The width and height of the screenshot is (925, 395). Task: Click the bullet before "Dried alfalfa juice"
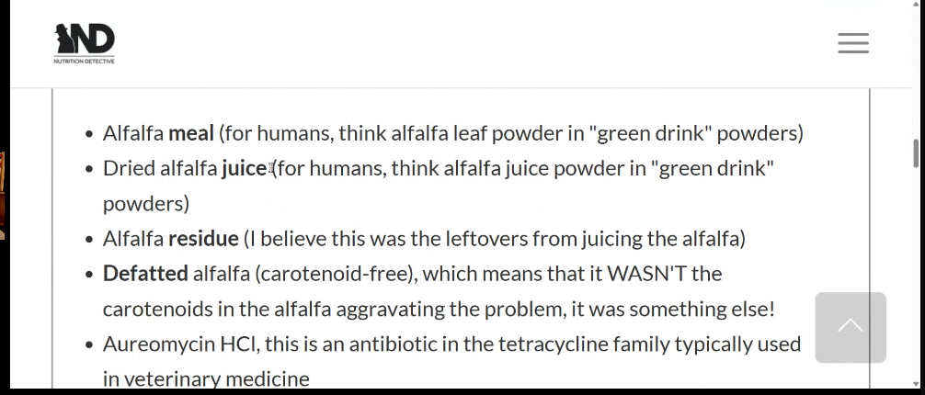[x=89, y=169]
